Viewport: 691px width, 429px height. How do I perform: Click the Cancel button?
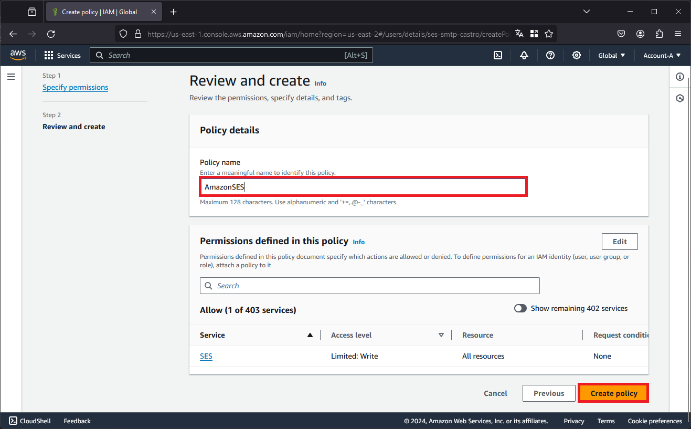pyautogui.click(x=495, y=393)
